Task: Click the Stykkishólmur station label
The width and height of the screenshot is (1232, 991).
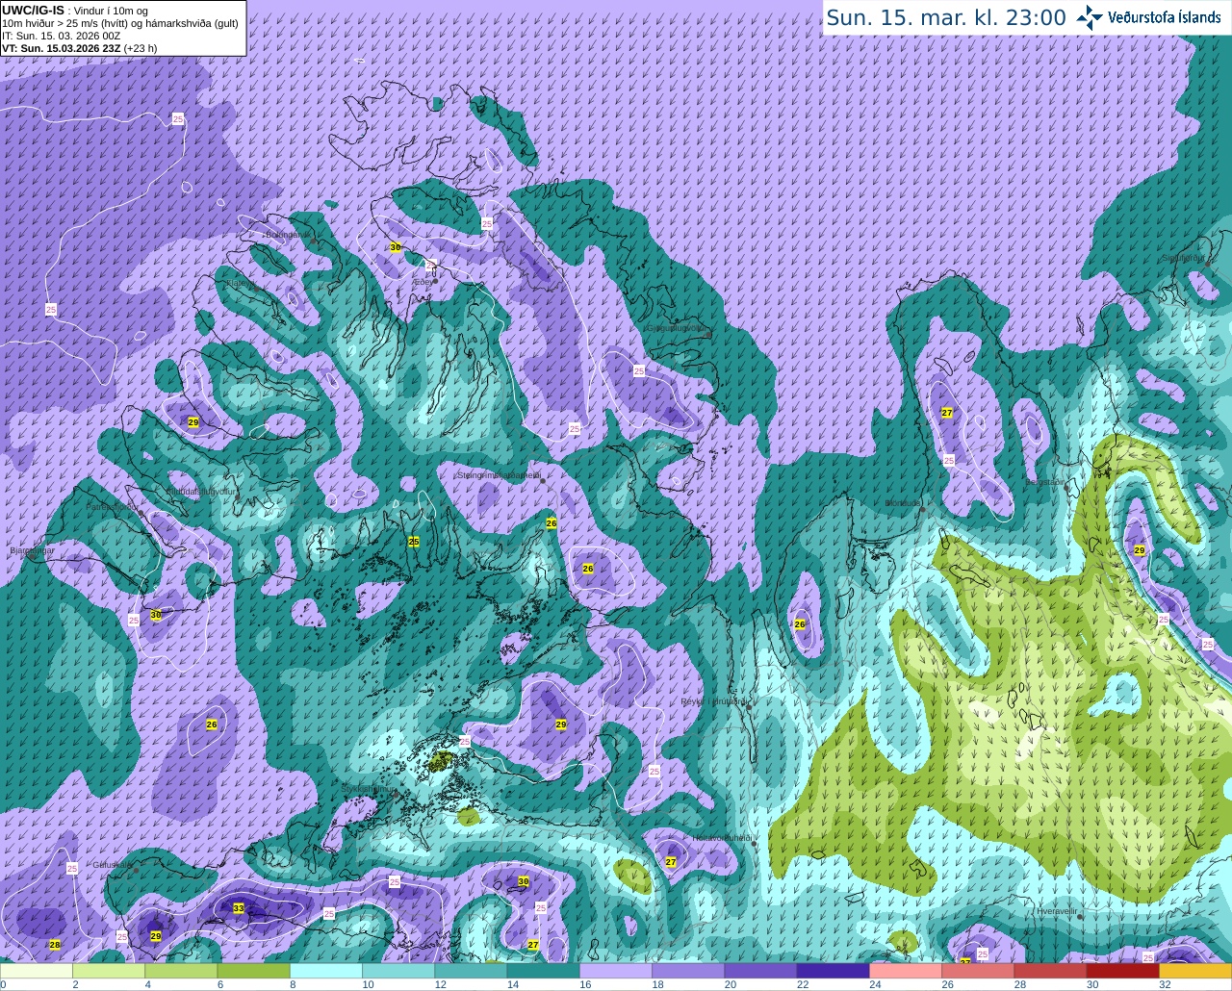Action: click(369, 788)
